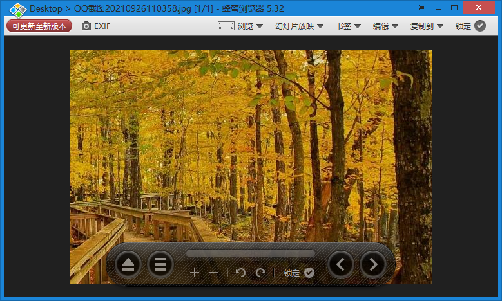
Task: Click the app logo in title bar
Action: coord(17,9)
